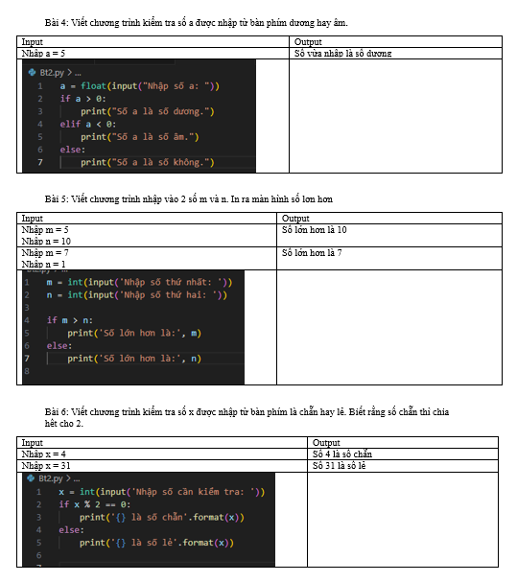Click the Python file icon beside Bt2.py in Bài 6
The height and width of the screenshot is (582, 517).
click(31, 478)
